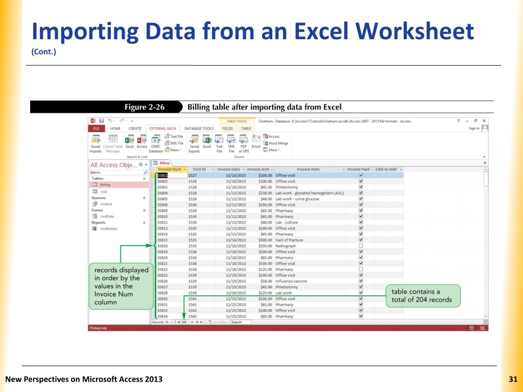The height and width of the screenshot is (392, 523).
Task: Open Invoice Amt column dropdown
Action: (272, 169)
